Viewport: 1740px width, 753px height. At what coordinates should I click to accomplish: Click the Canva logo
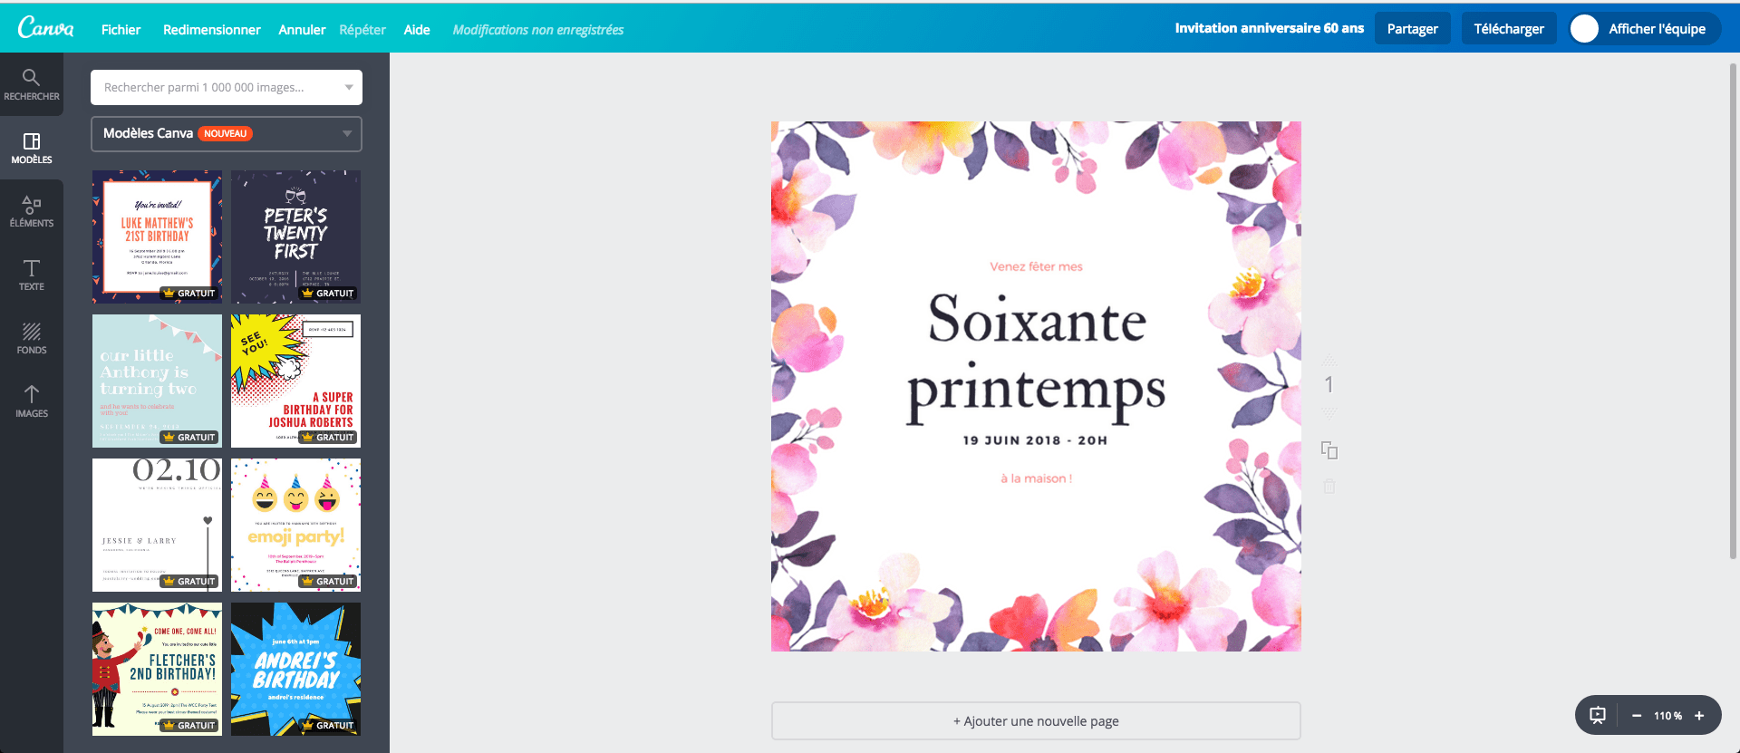click(x=45, y=28)
